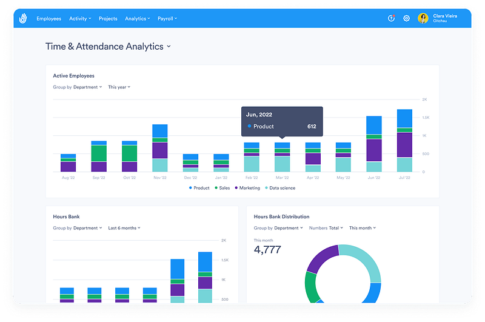Click Clara Vieira's profile avatar
This screenshot has width=485, height=322.
click(423, 18)
